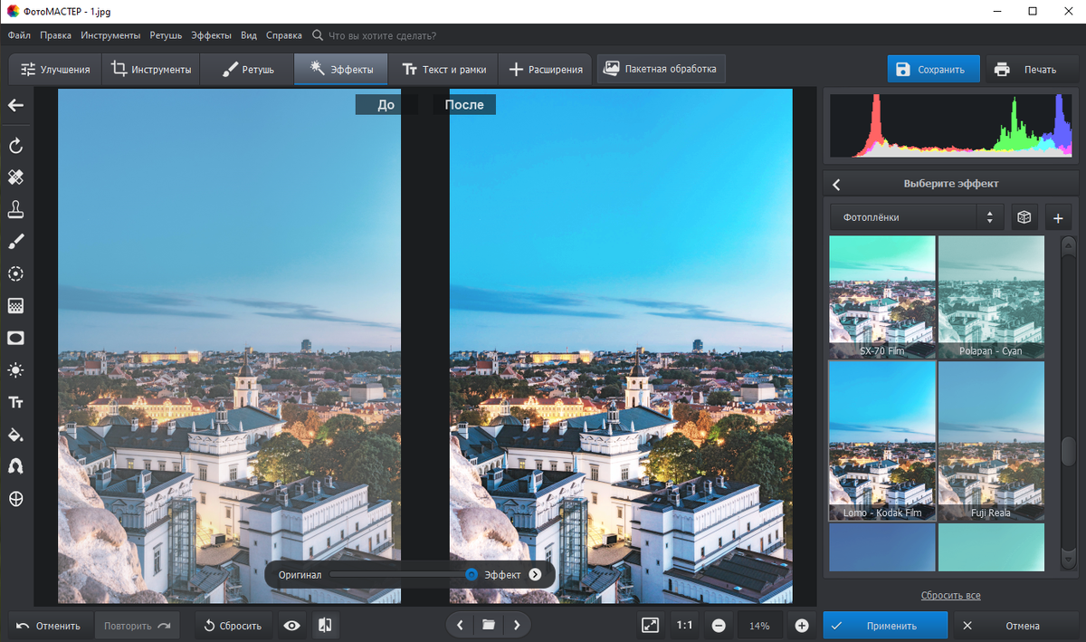Click the effect strength slider handle
This screenshot has width=1086, height=642.
(x=471, y=574)
